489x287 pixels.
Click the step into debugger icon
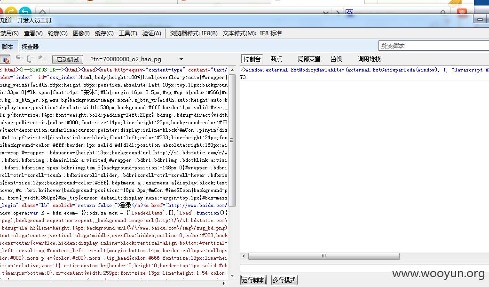tap(20, 59)
